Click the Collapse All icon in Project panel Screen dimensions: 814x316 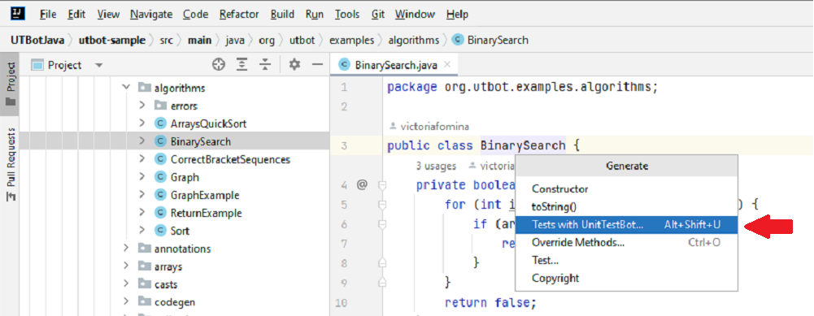click(265, 65)
